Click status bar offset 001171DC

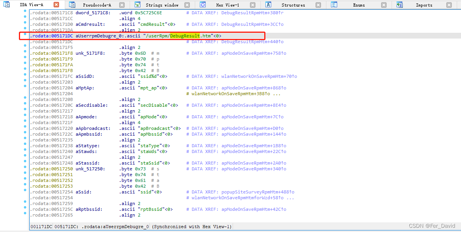(x=41, y=227)
